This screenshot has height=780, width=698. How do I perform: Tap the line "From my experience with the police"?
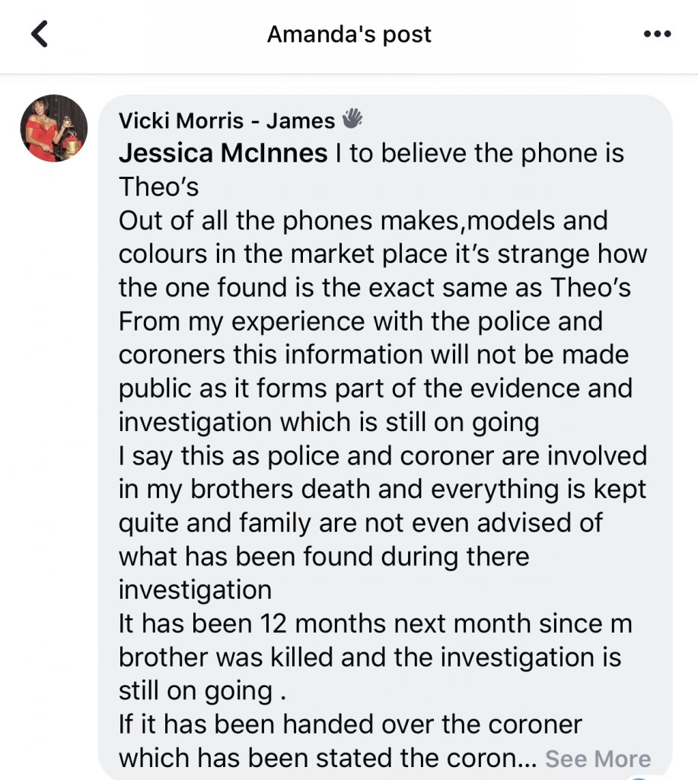360,321
